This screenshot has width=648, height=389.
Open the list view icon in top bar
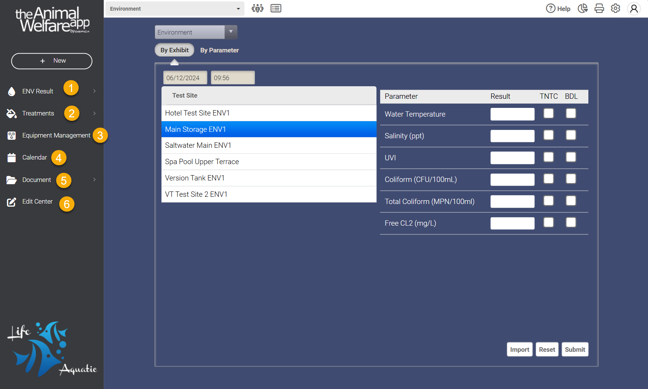pos(276,8)
